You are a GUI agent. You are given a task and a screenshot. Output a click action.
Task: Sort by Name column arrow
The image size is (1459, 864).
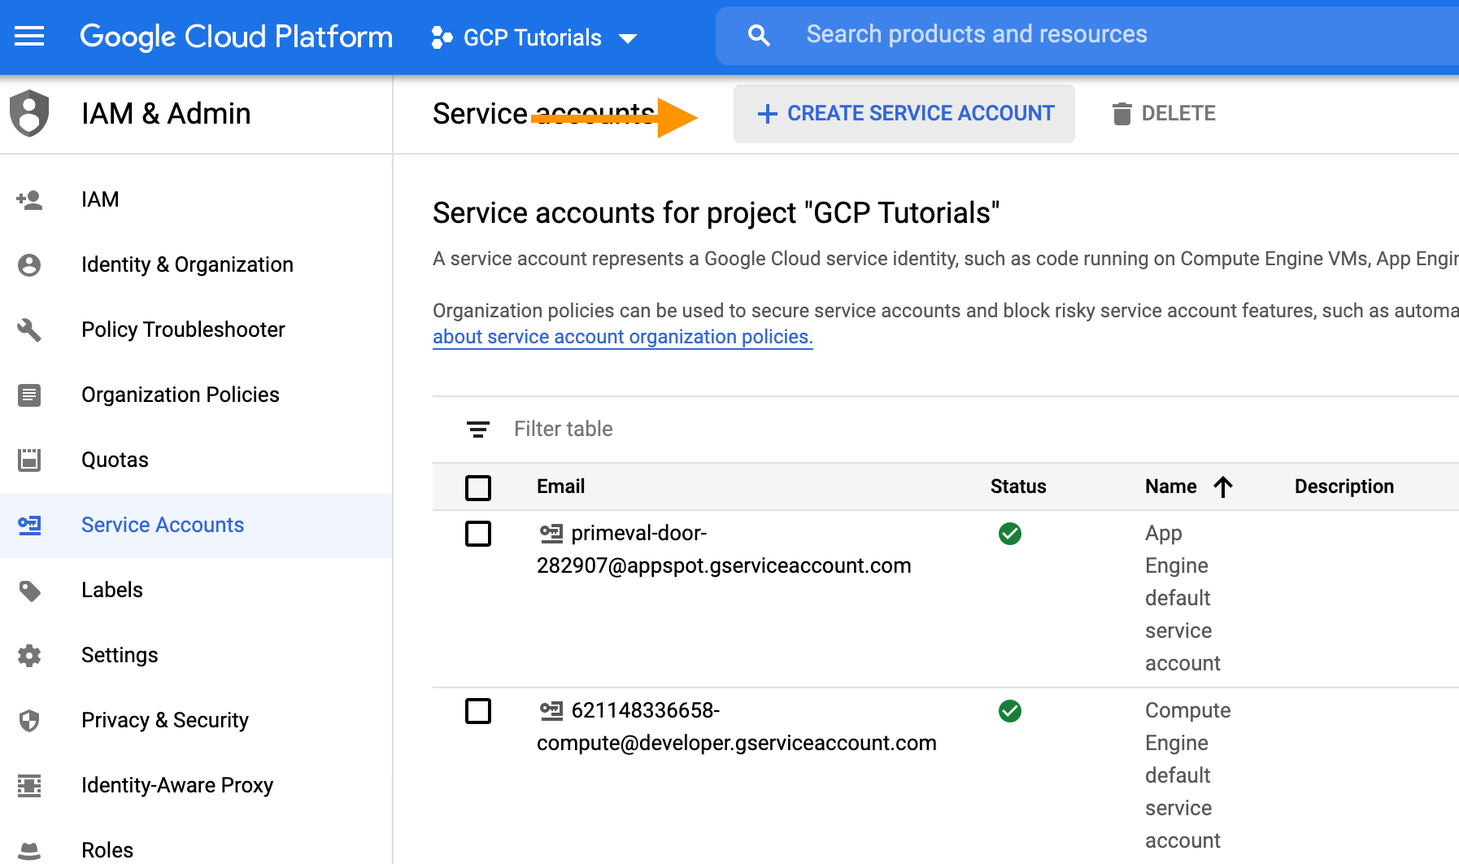[x=1222, y=487]
